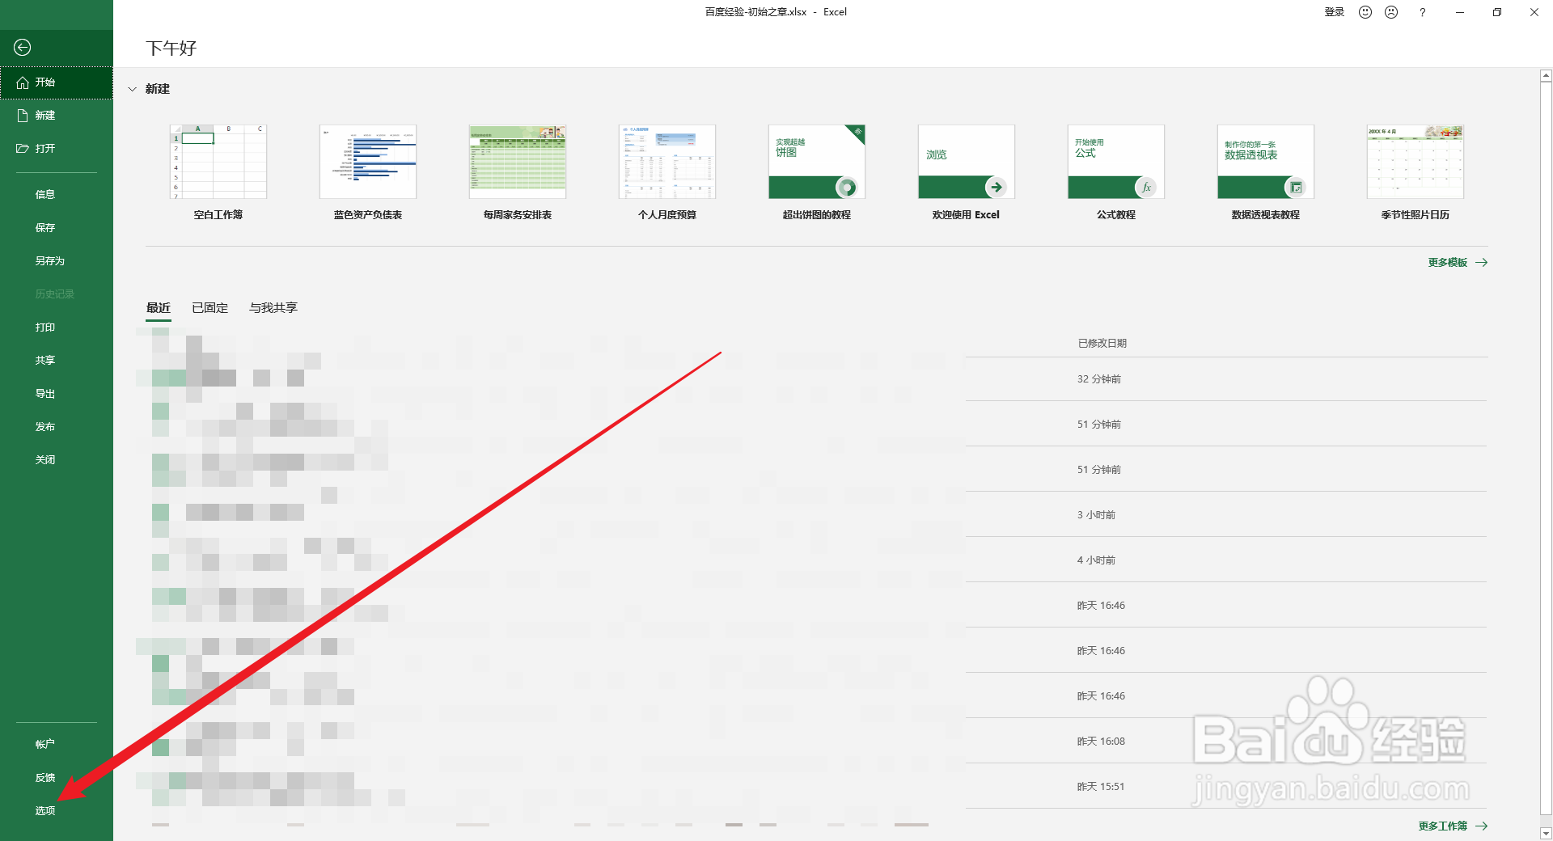1553x841 pixels.
Task: Open the 共享 page
Action: (x=57, y=361)
